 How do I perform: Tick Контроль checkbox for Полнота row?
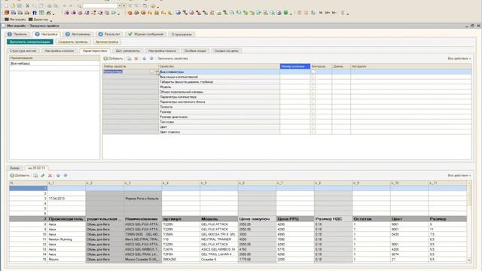(x=313, y=107)
